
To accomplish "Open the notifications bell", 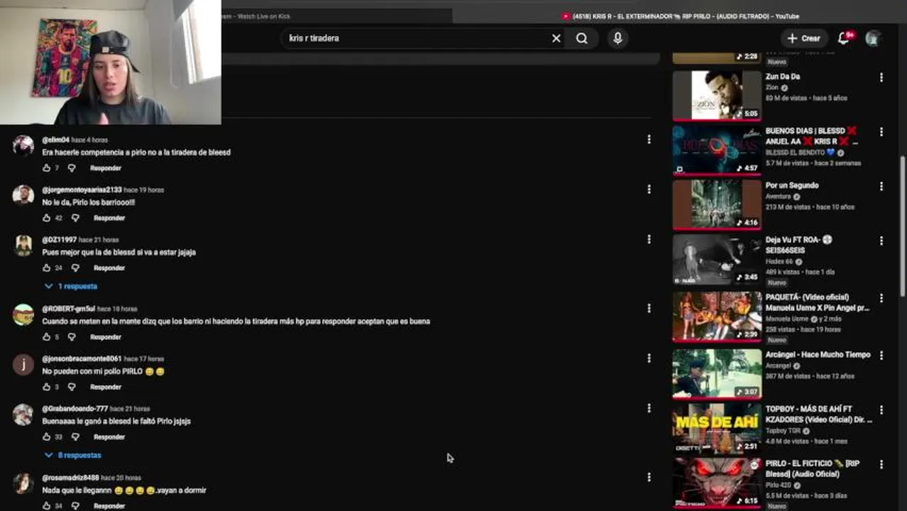I will coord(844,38).
